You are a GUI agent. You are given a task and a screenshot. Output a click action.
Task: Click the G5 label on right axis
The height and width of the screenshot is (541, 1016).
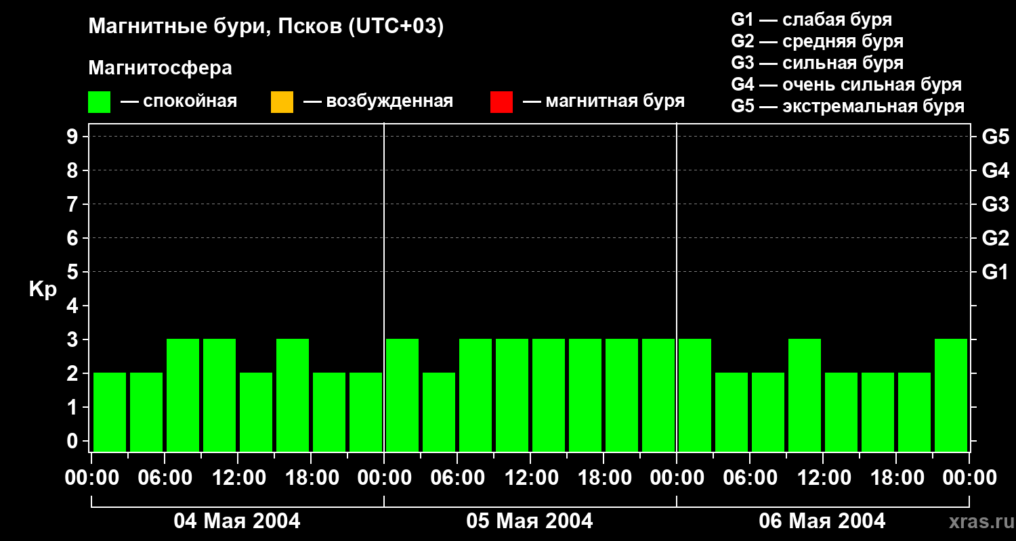tap(995, 137)
